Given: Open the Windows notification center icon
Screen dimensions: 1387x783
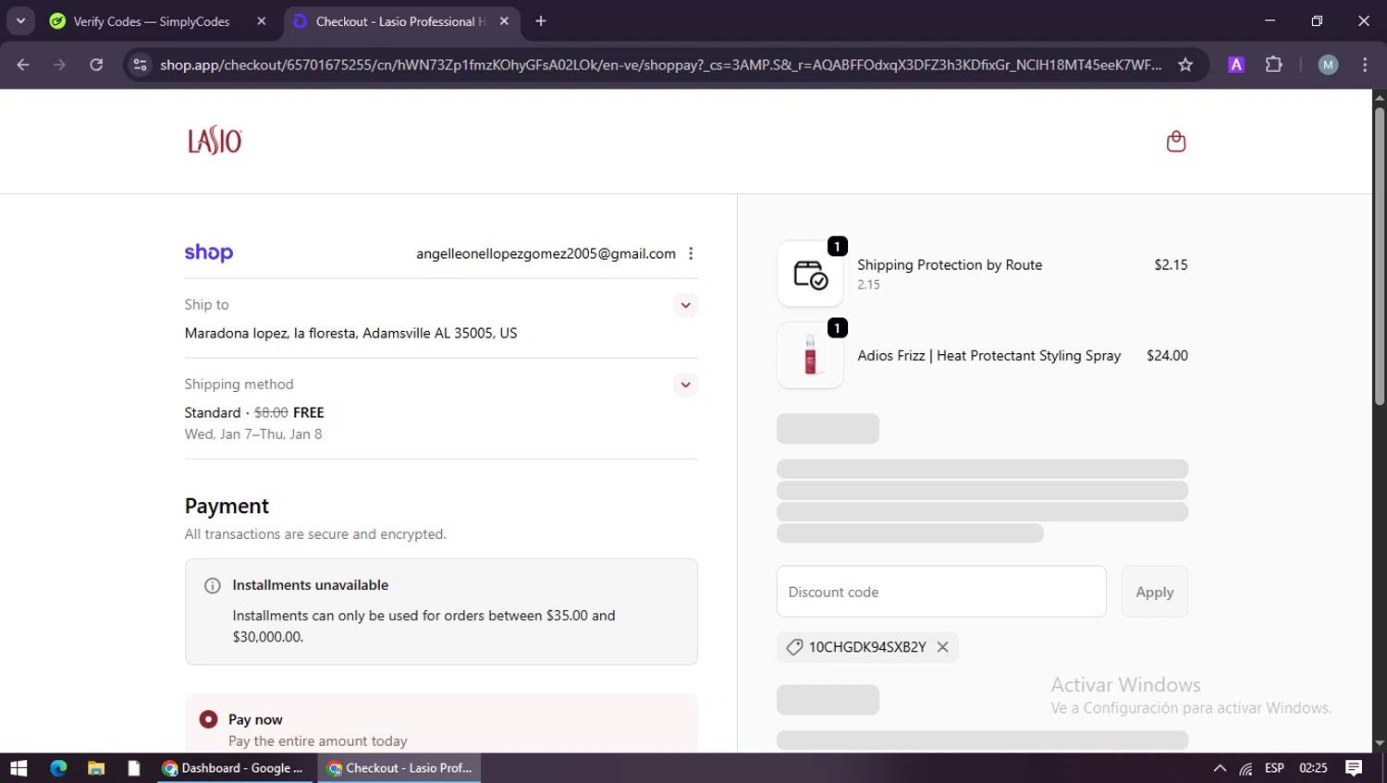Looking at the screenshot, I should [1354, 768].
